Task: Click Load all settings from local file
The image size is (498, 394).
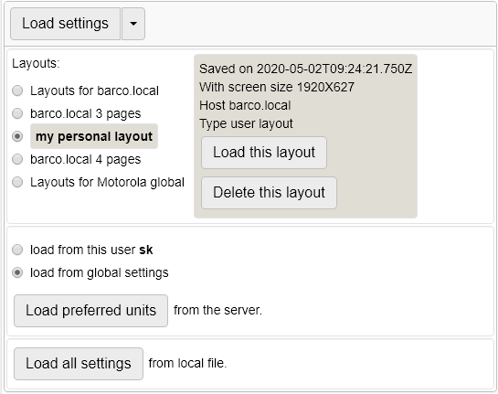Action: 79,364
